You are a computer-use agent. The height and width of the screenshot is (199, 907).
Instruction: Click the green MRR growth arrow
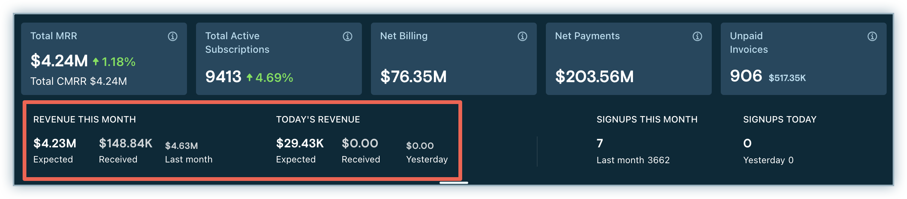[x=96, y=62]
